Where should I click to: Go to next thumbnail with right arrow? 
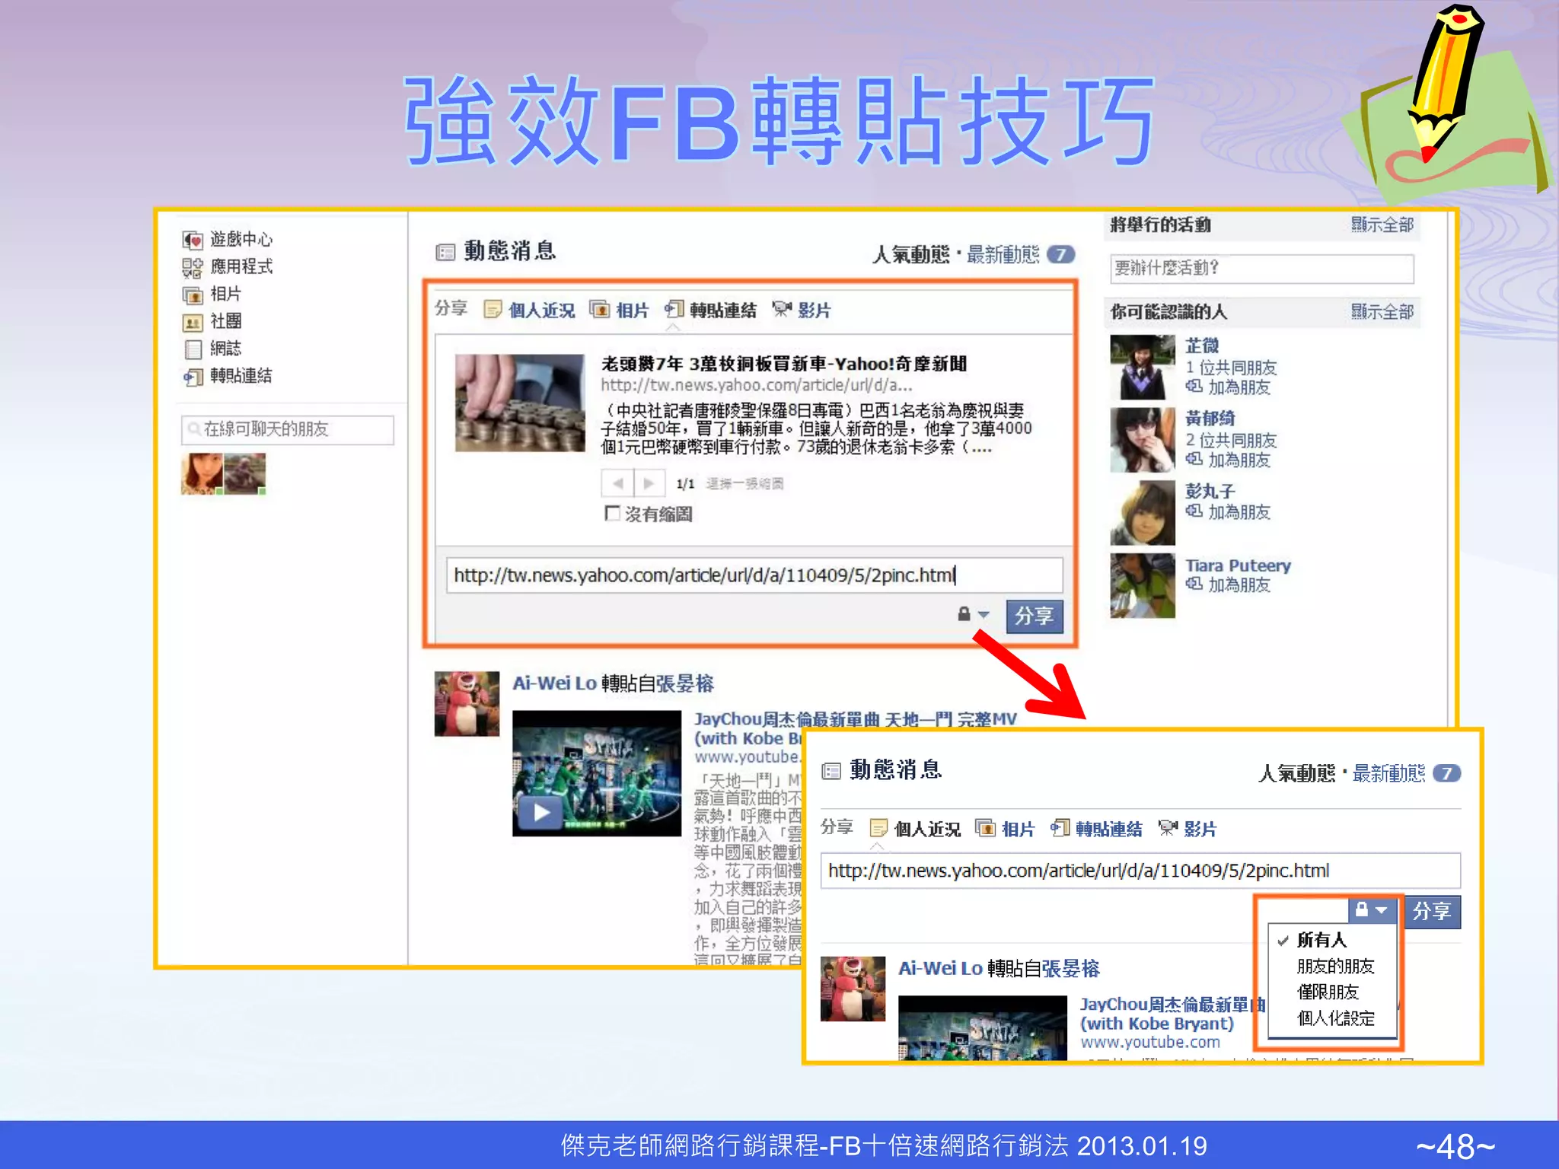point(649,483)
